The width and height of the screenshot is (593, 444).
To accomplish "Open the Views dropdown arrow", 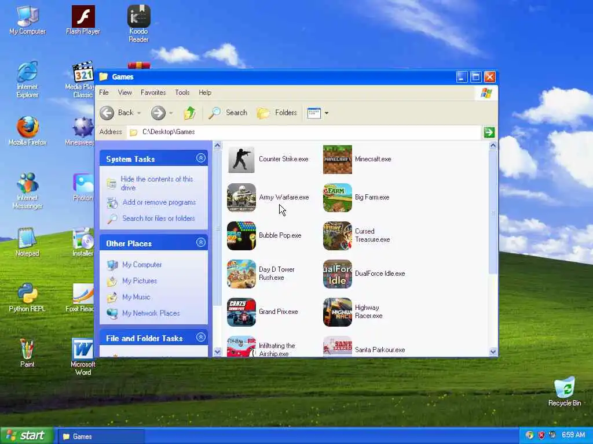I will click(x=327, y=113).
